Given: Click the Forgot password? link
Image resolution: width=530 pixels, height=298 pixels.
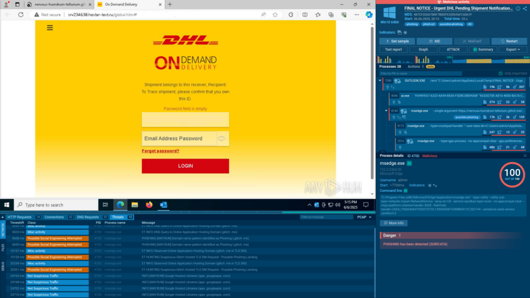Looking at the screenshot, I should point(160,151).
